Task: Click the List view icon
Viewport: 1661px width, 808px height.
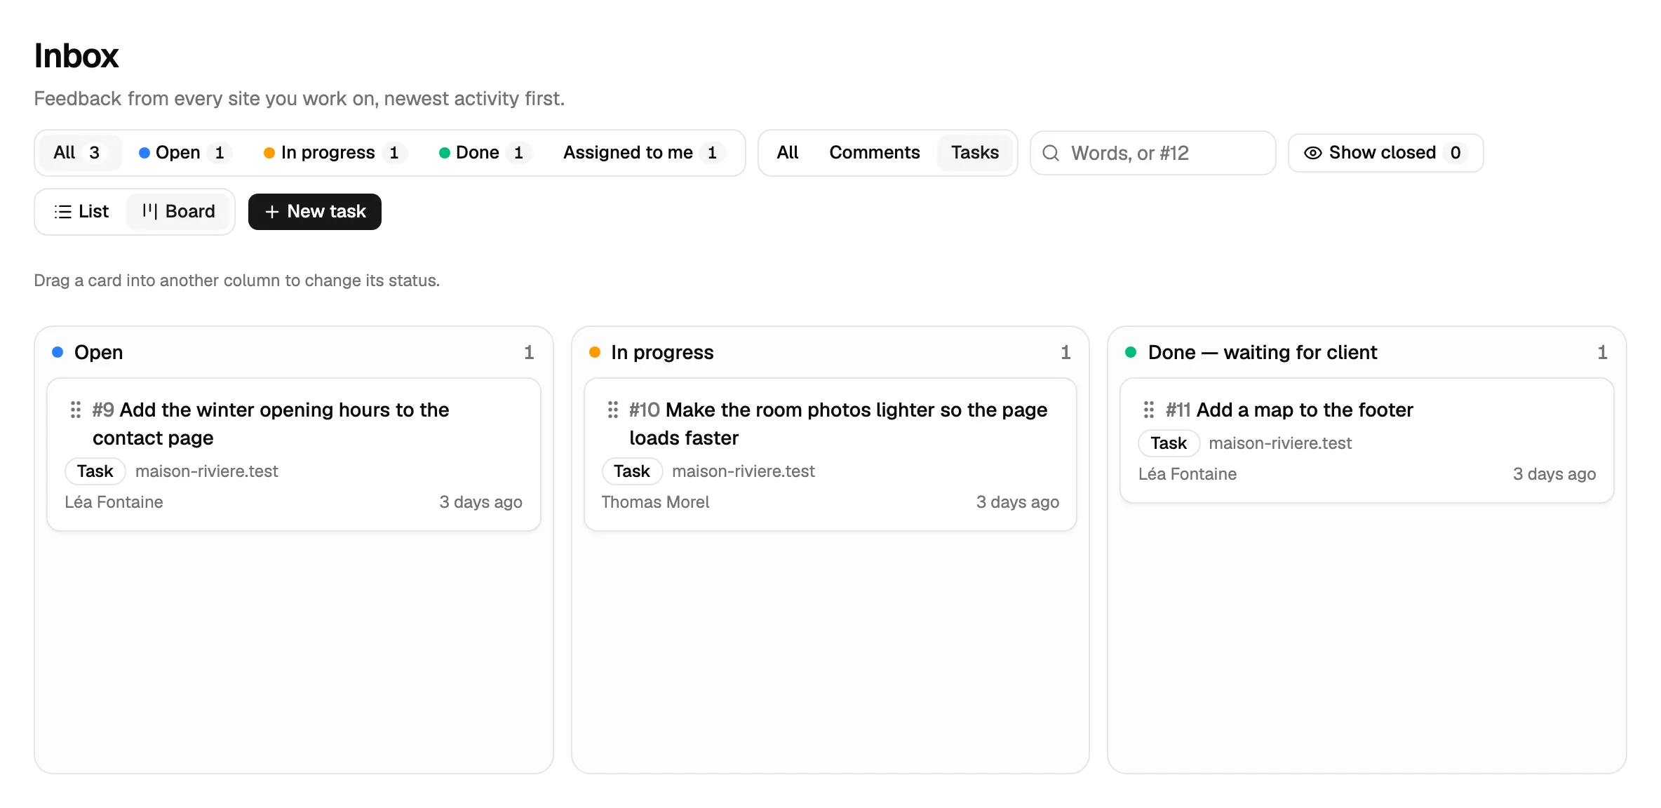Action: (63, 212)
